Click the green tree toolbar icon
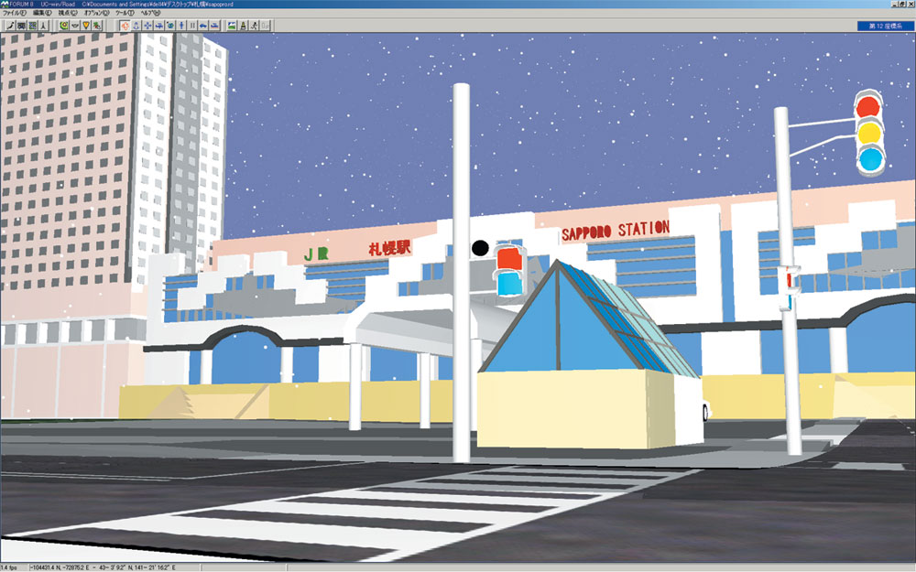This screenshot has width=916, height=572. pos(97,26)
